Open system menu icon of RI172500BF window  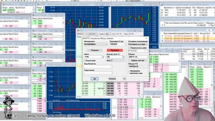(33, 44)
